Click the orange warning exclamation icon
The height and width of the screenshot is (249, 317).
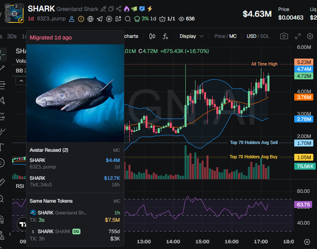[81, 19]
